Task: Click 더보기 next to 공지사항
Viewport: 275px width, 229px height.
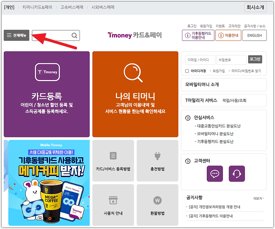Action: 258,198
